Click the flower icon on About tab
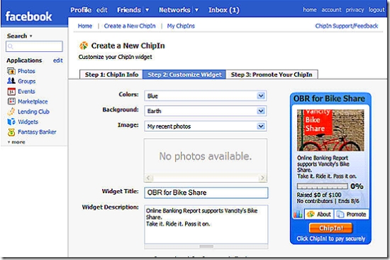The height and width of the screenshot is (260, 390). pos(311,214)
